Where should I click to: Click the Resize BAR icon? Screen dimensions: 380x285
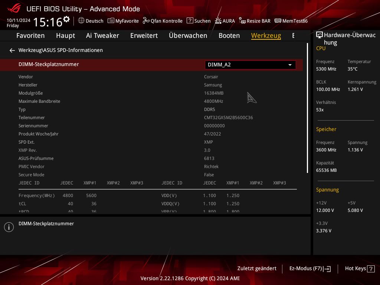242,21
